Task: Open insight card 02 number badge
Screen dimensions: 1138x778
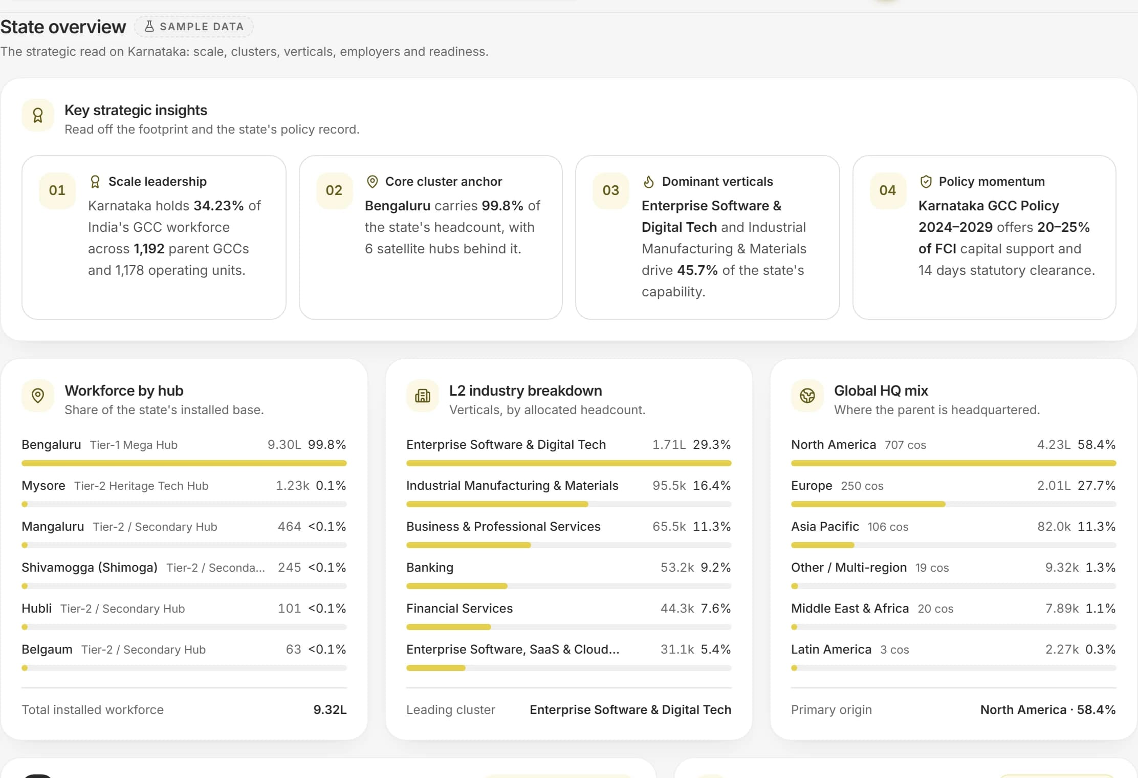Action: [x=334, y=190]
